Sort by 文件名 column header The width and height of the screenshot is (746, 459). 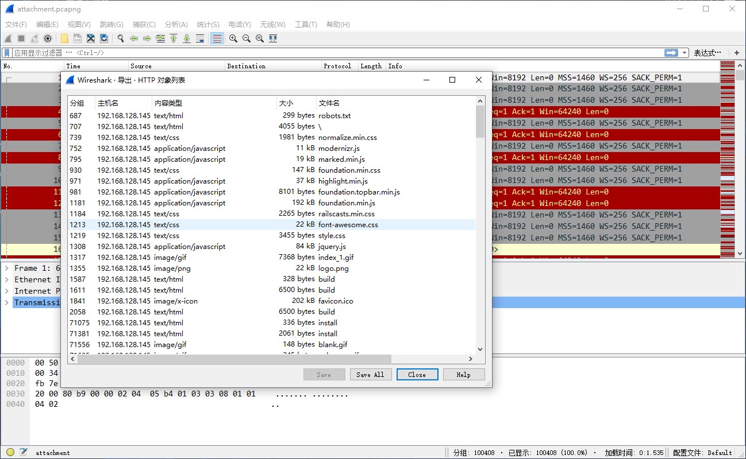pos(396,103)
